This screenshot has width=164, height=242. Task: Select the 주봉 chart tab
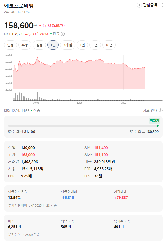(25, 45)
